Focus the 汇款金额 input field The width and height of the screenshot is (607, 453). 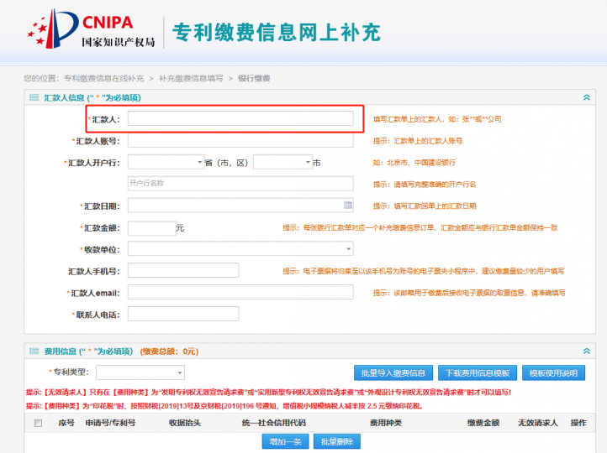pyautogui.click(x=151, y=228)
